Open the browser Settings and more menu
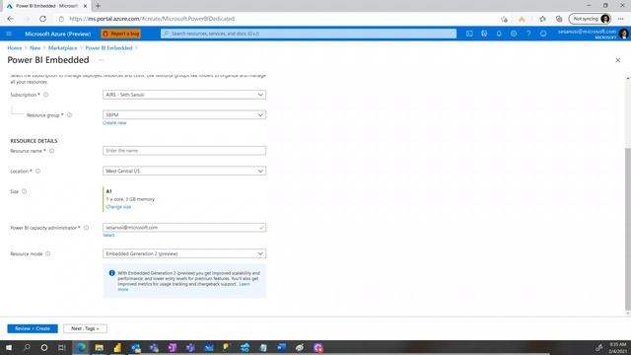631x355 pixels. tap(620, 19)
